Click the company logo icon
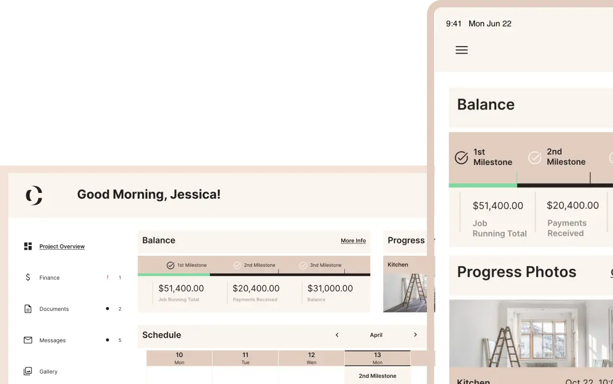The height and width of the screenshot is (384, 613). click(x=34, y=195)
